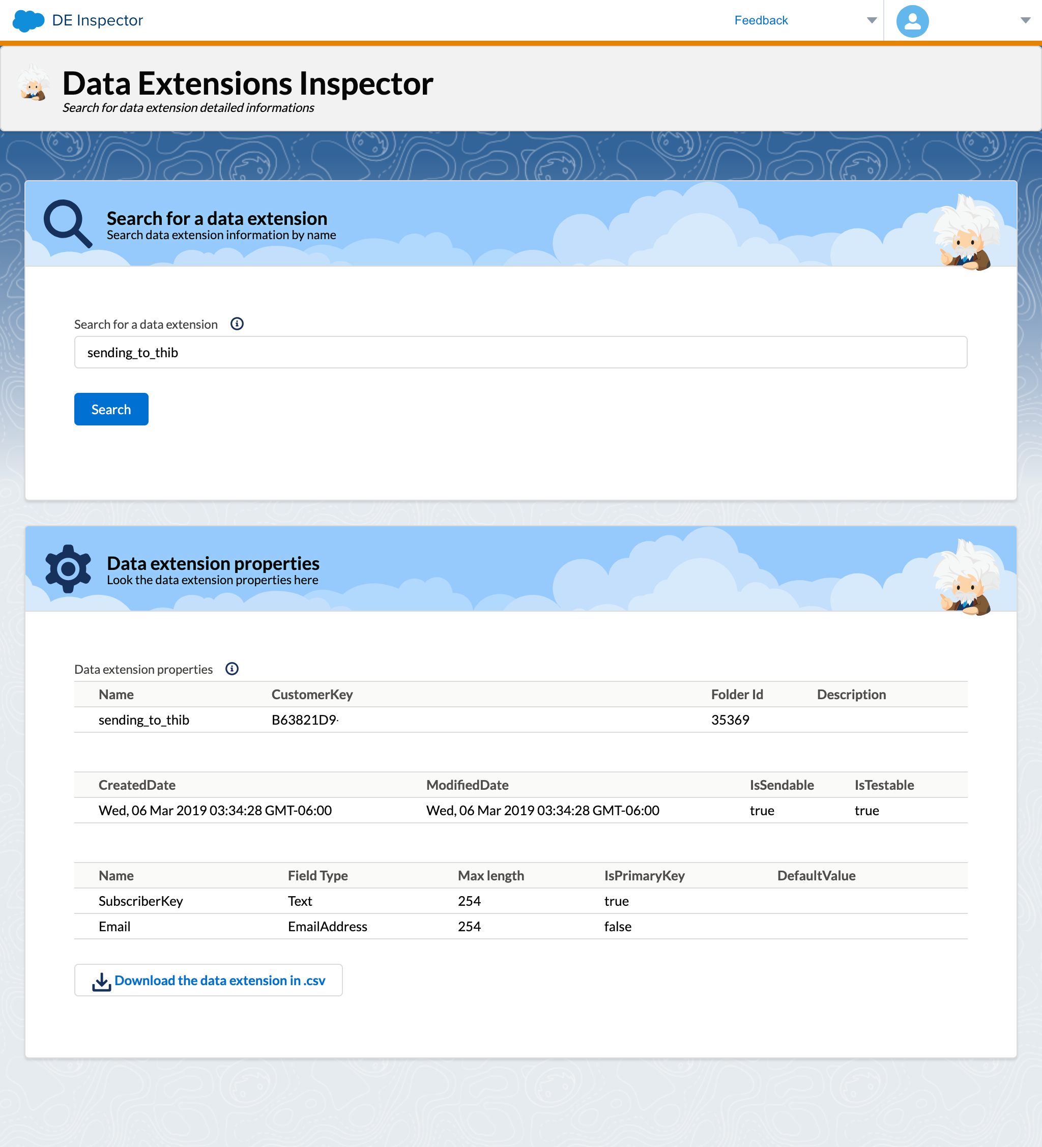Click the user profile avatar icon
1042x1147 pixels.
tap(912, 21)
